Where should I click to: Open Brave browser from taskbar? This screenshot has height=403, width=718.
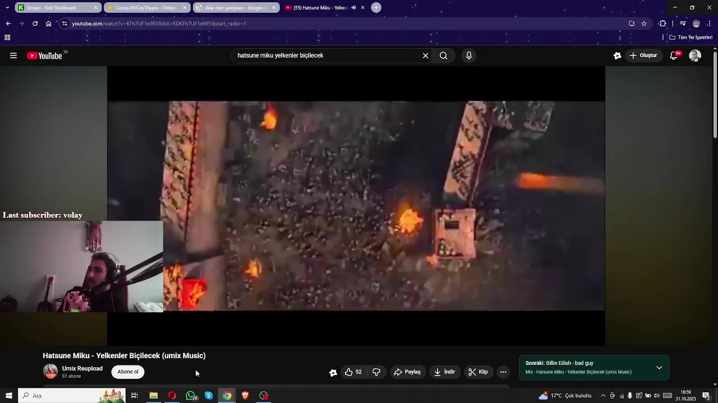point(245,396)
